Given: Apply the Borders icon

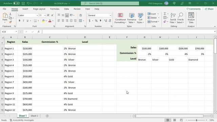Looking at the screenshot, I should [x=35, y=21].
